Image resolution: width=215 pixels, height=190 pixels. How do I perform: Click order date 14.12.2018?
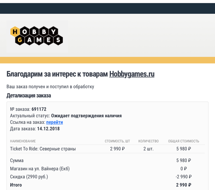coord(48,129)
